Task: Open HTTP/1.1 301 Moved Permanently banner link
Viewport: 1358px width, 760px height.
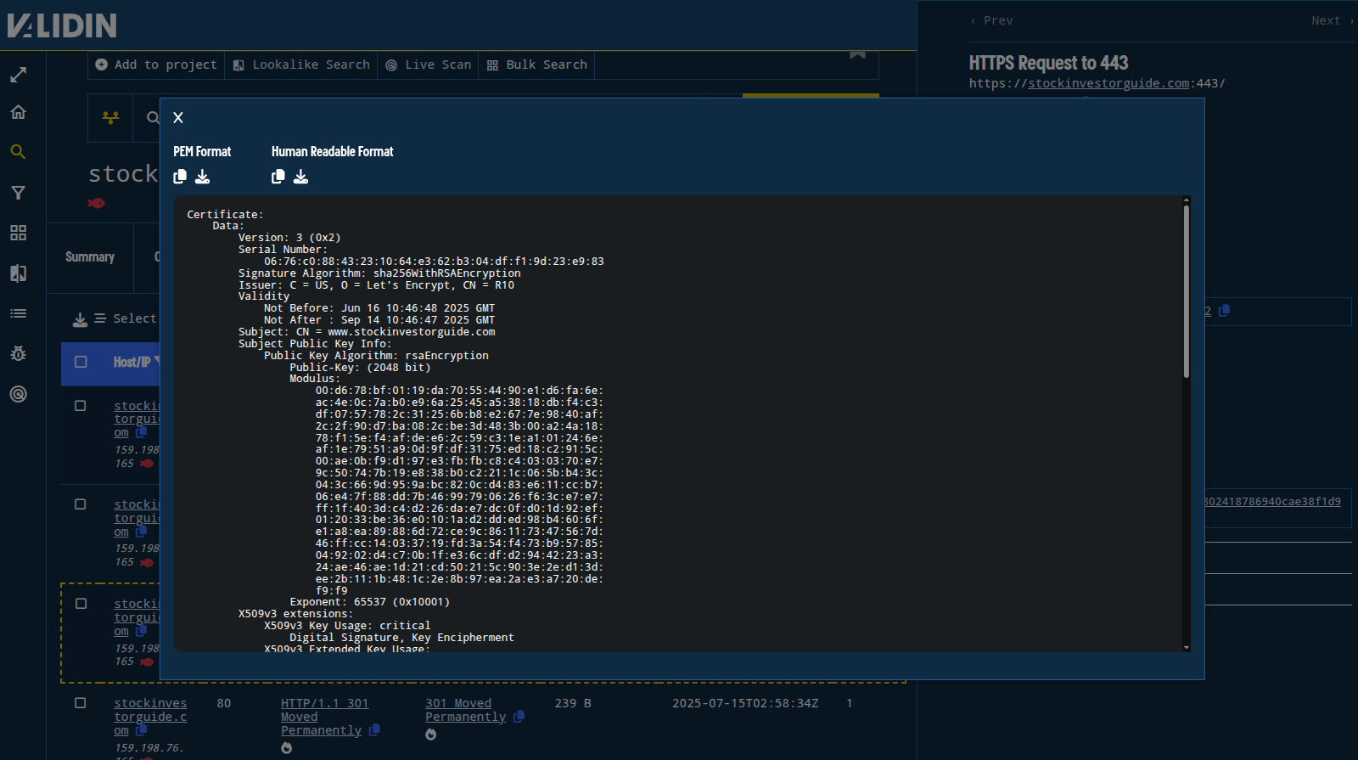Action: coord(324,717)
